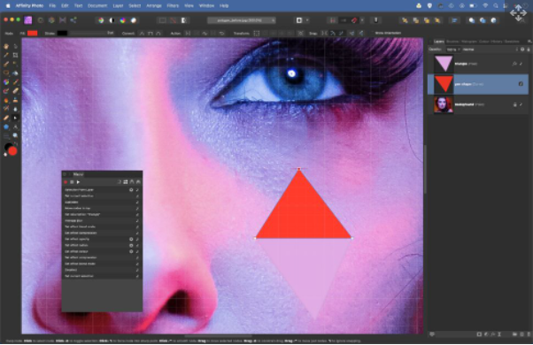Open the Liquify Persona icon
This screenshot has height=345, width=533.
(41, 20)
